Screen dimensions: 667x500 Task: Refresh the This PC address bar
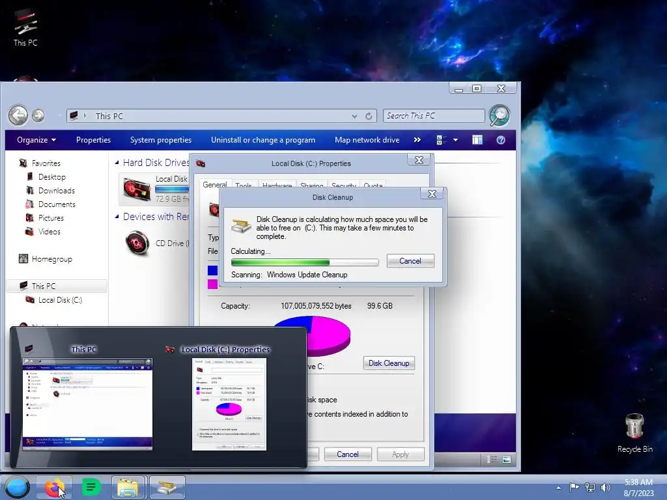(x=369, y=116)
